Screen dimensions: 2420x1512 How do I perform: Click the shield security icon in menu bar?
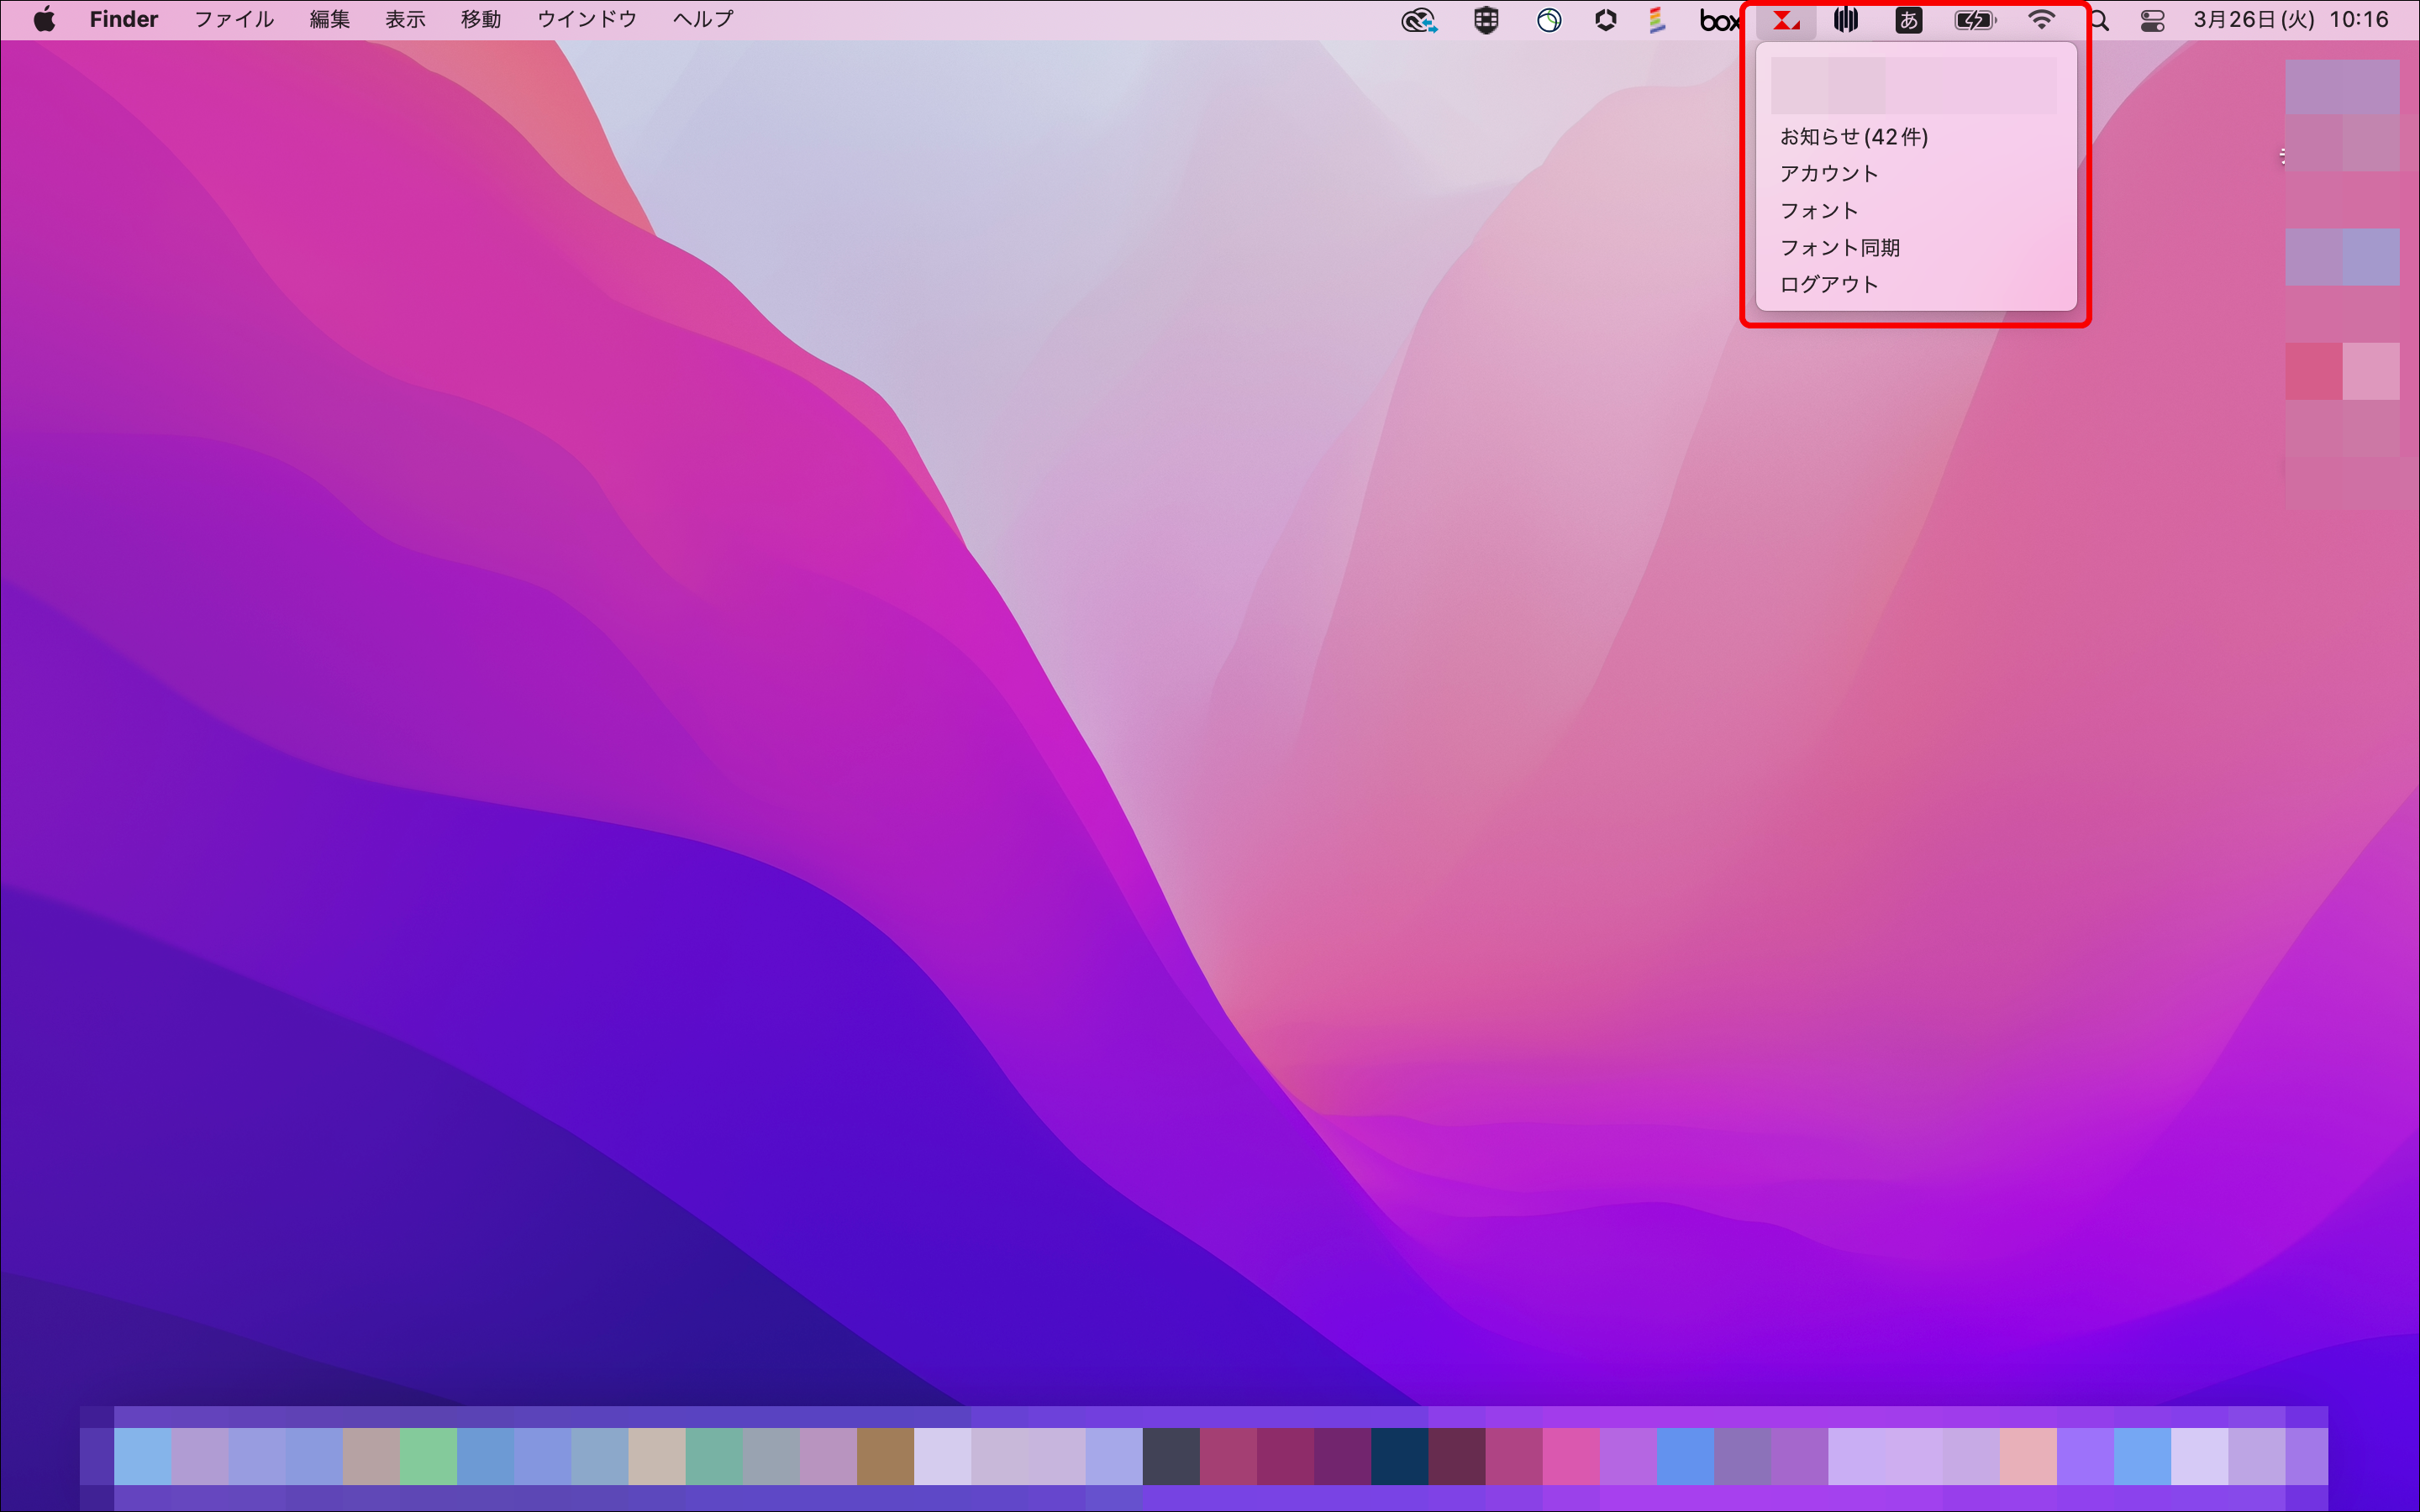click(x=1486, y=20)
